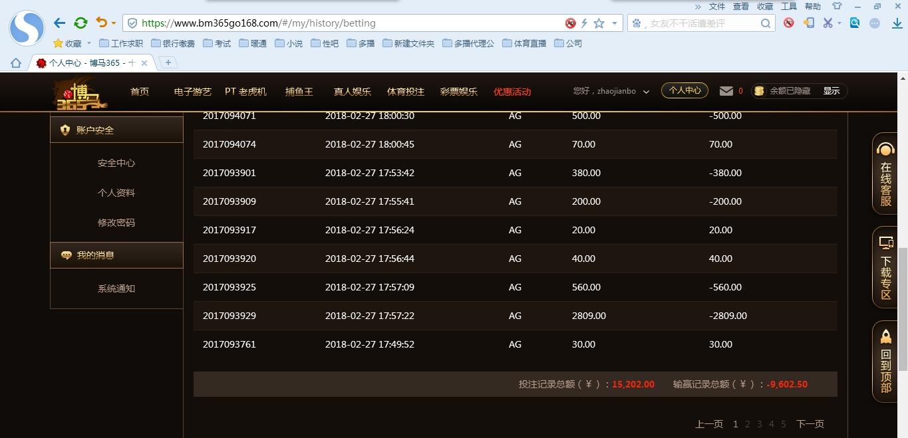908x438 pixels.
Task: Open the 多播代理公 bookmark folder
Action: [468, 43]
